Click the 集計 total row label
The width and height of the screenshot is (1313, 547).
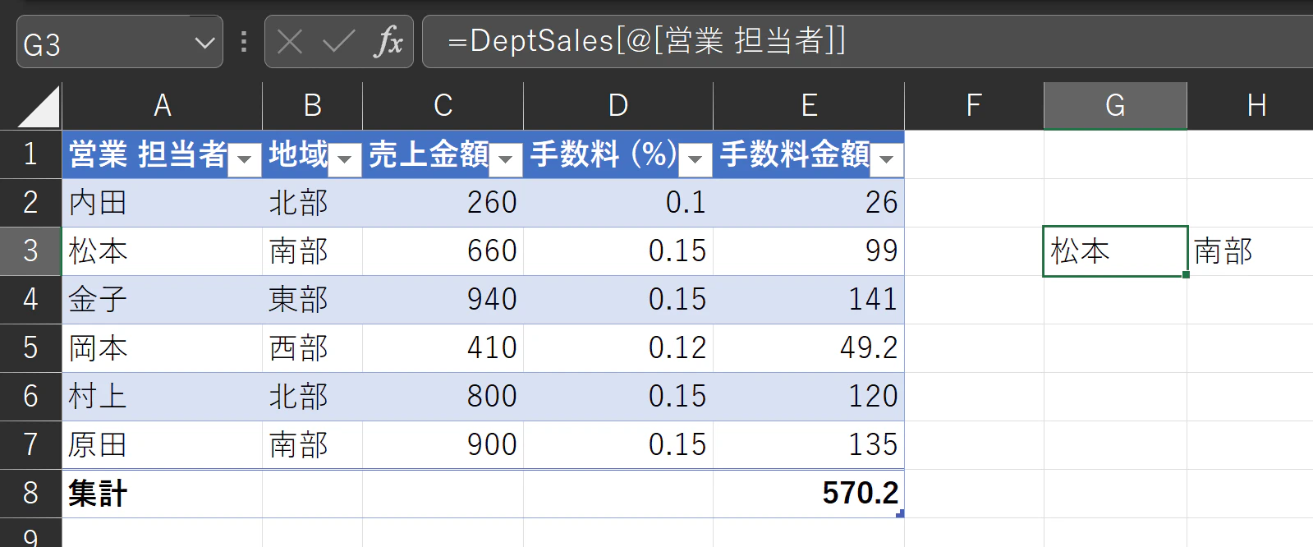click(163, 494)
